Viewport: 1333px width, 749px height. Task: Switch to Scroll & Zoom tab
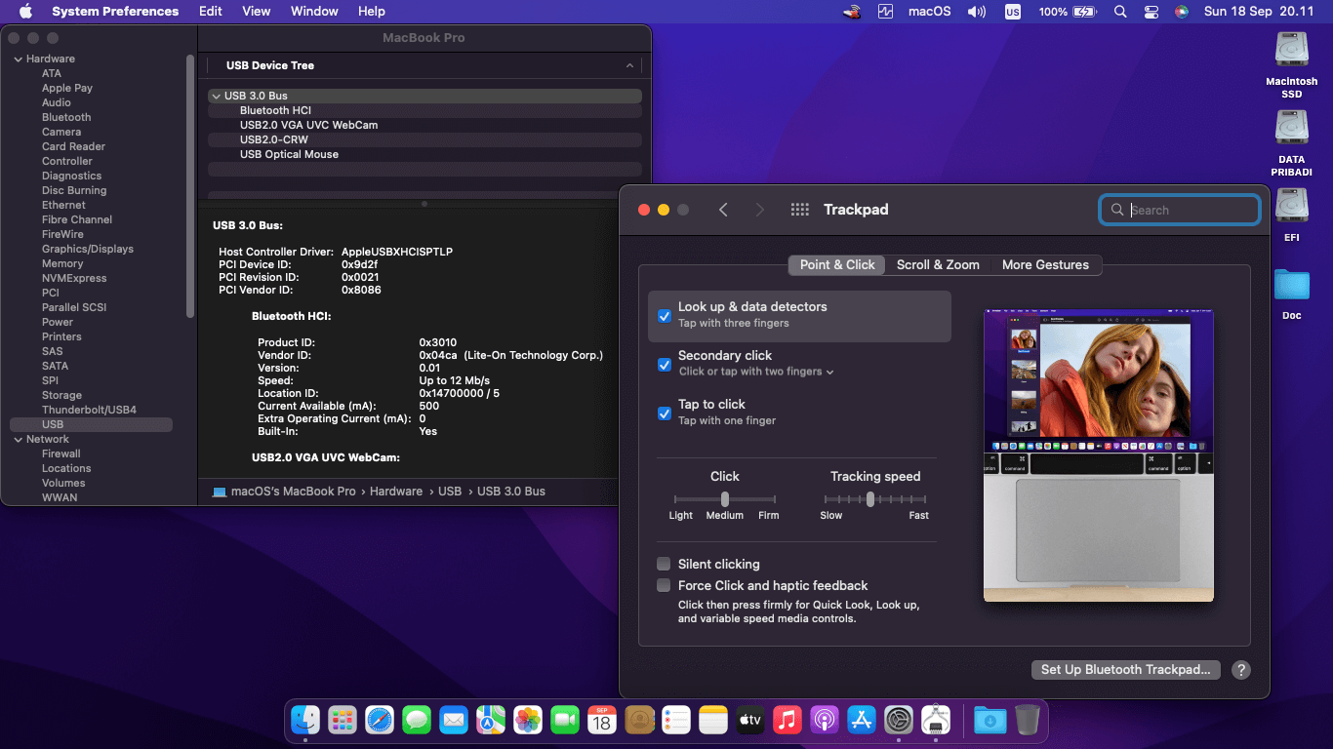click(938, 264)
